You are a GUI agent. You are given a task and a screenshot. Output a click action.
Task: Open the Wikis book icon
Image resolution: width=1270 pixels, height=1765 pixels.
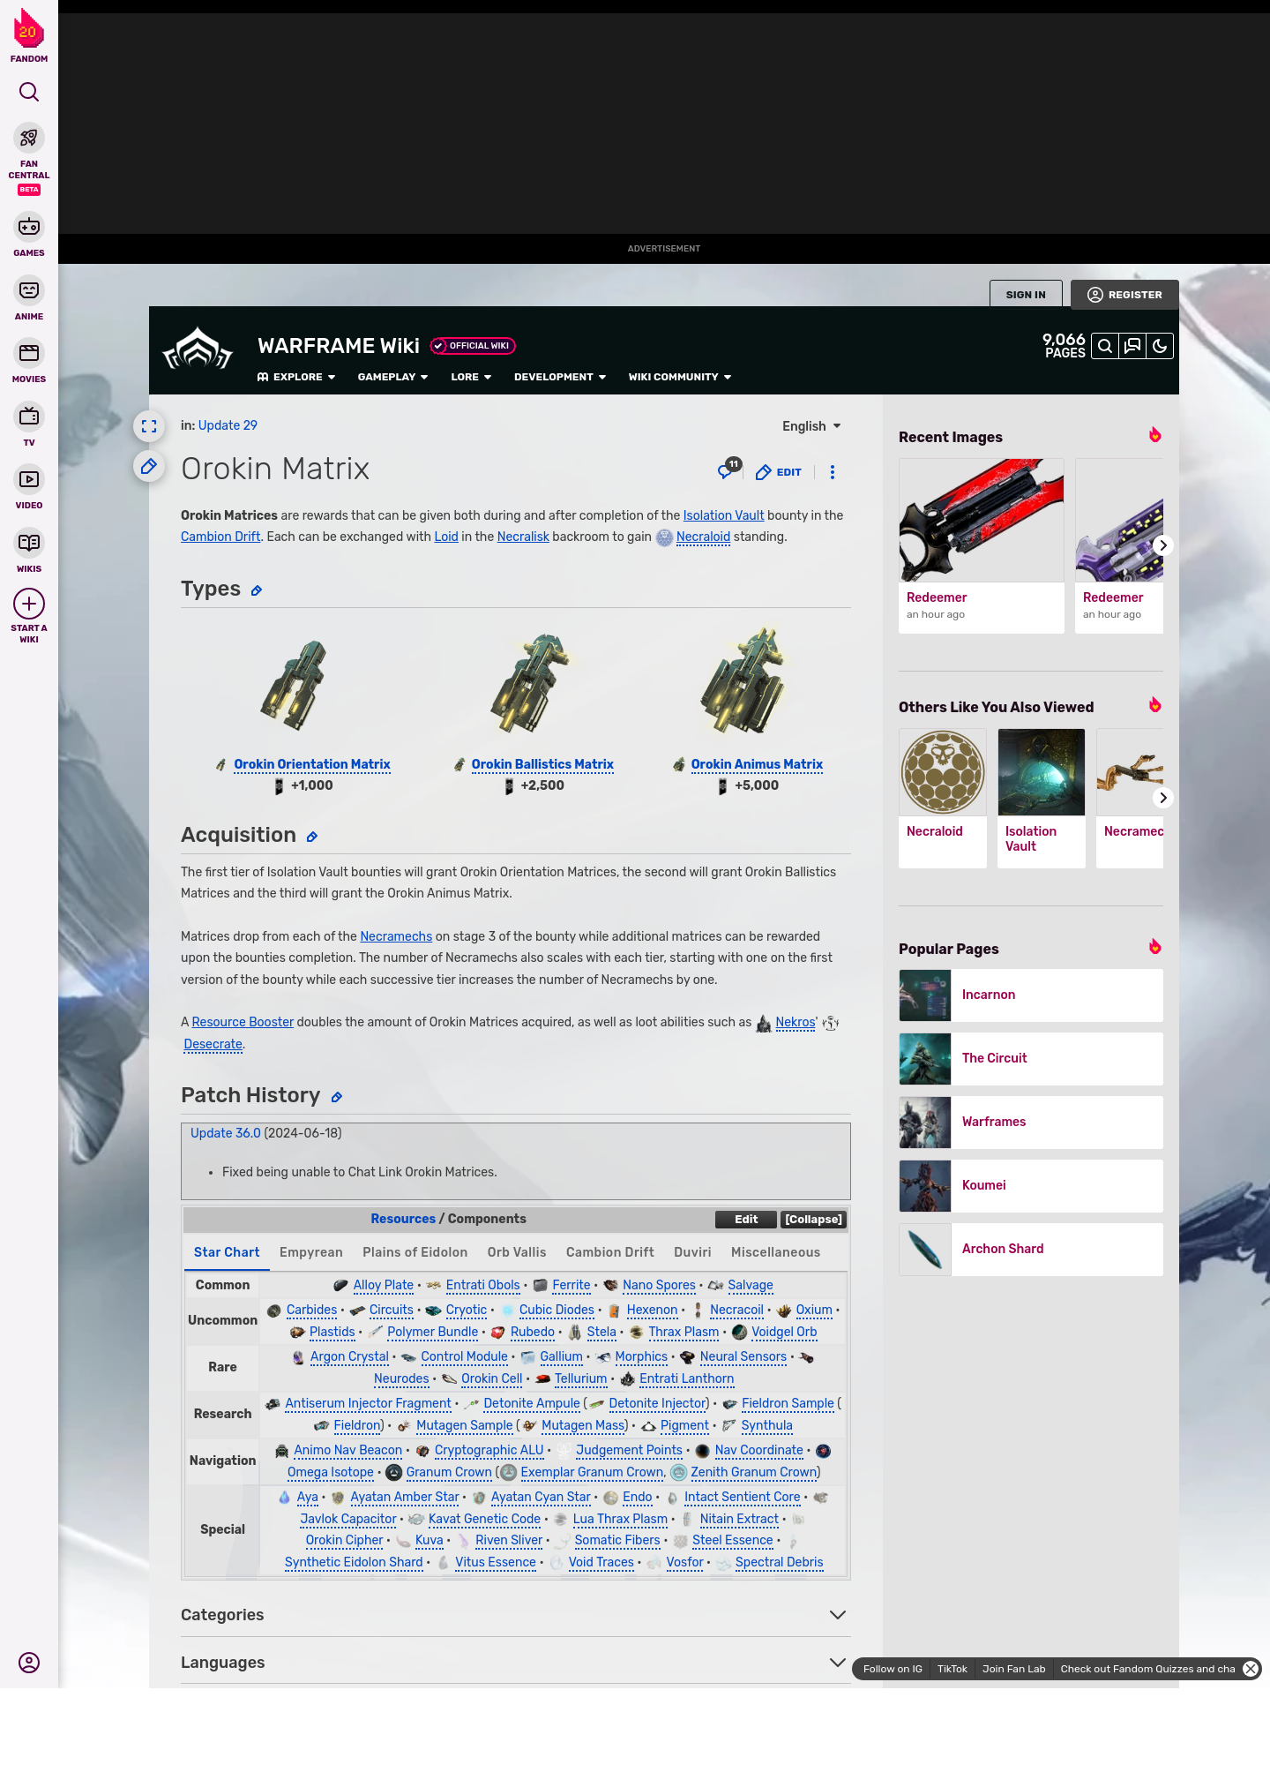[29, 543]
